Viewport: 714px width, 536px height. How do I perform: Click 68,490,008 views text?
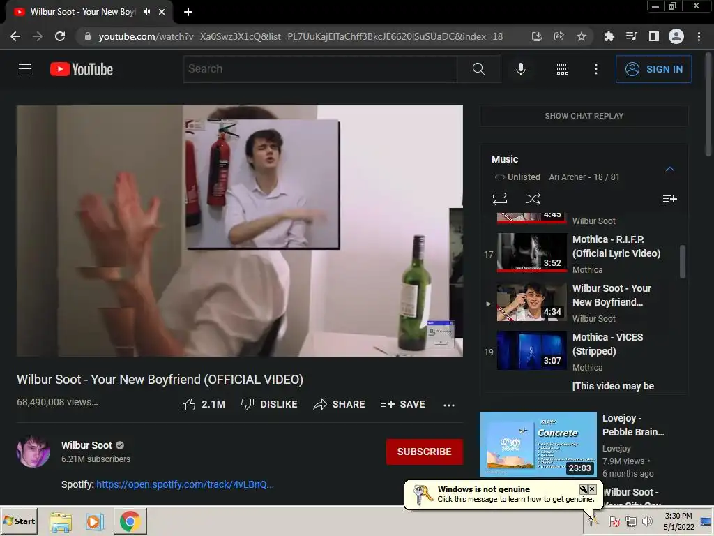pos(57,402)
